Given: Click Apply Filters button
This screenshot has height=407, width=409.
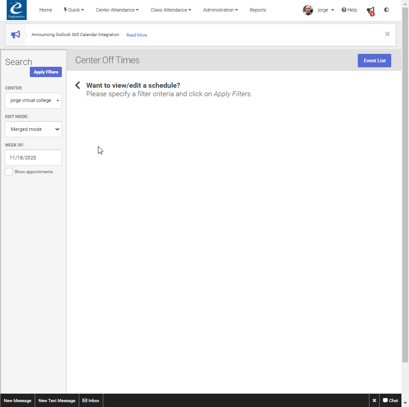Looking at the screenshot, I should click(x=46, y=72).
